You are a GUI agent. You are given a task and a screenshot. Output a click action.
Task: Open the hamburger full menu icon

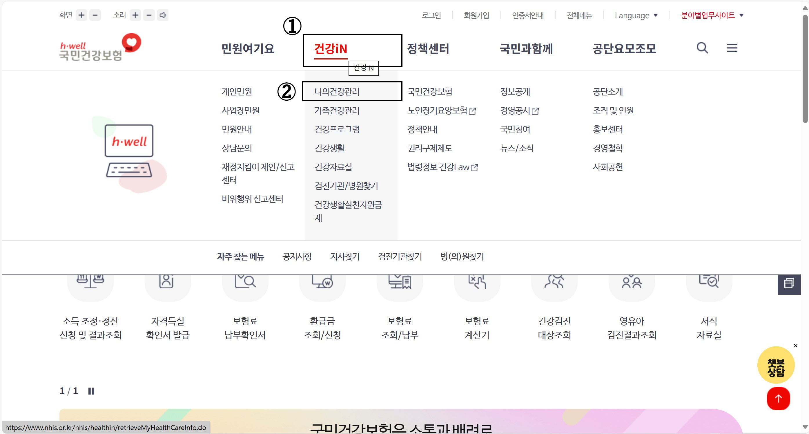coord(732,48)
